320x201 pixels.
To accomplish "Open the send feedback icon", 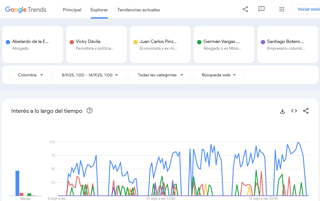I will pyautogui.click(x=261, y=9).
